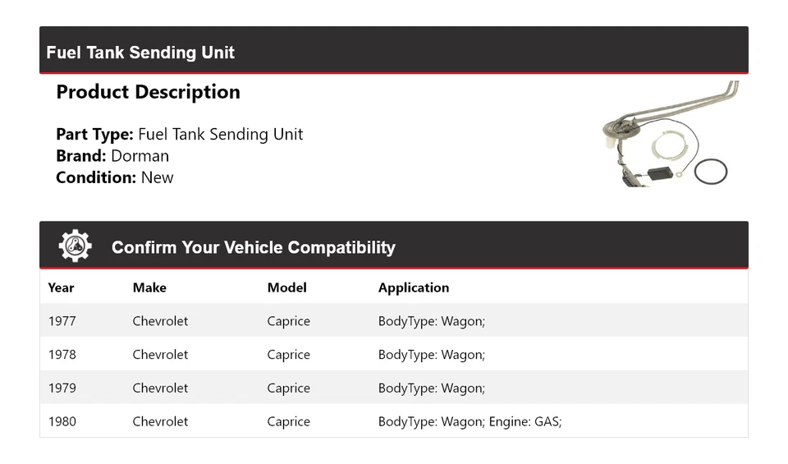
Task: Click the Brand: Dorman line
Action: [x=112, y=156]
